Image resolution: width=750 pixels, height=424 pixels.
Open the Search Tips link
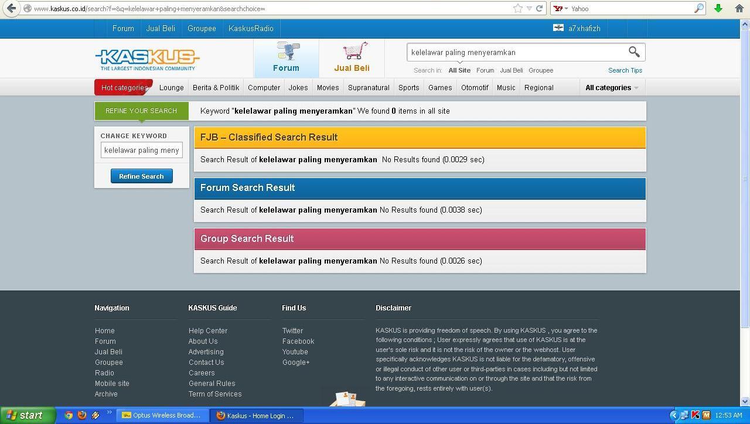(x=625, y=70)
